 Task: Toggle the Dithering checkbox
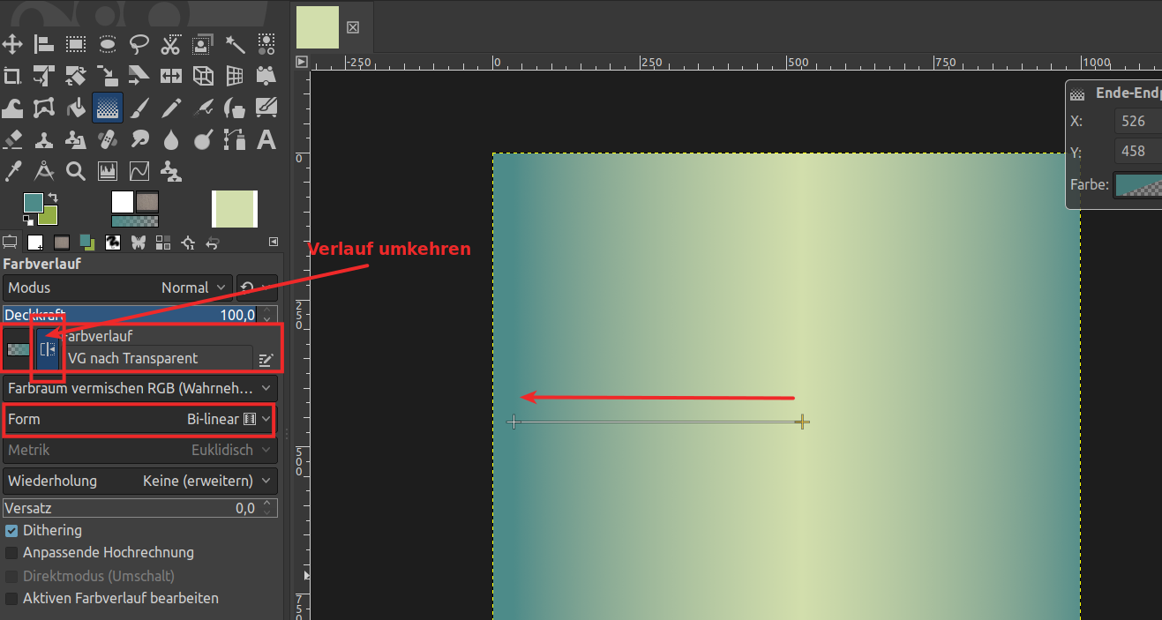pyautogui.click(x=11, y=531)
